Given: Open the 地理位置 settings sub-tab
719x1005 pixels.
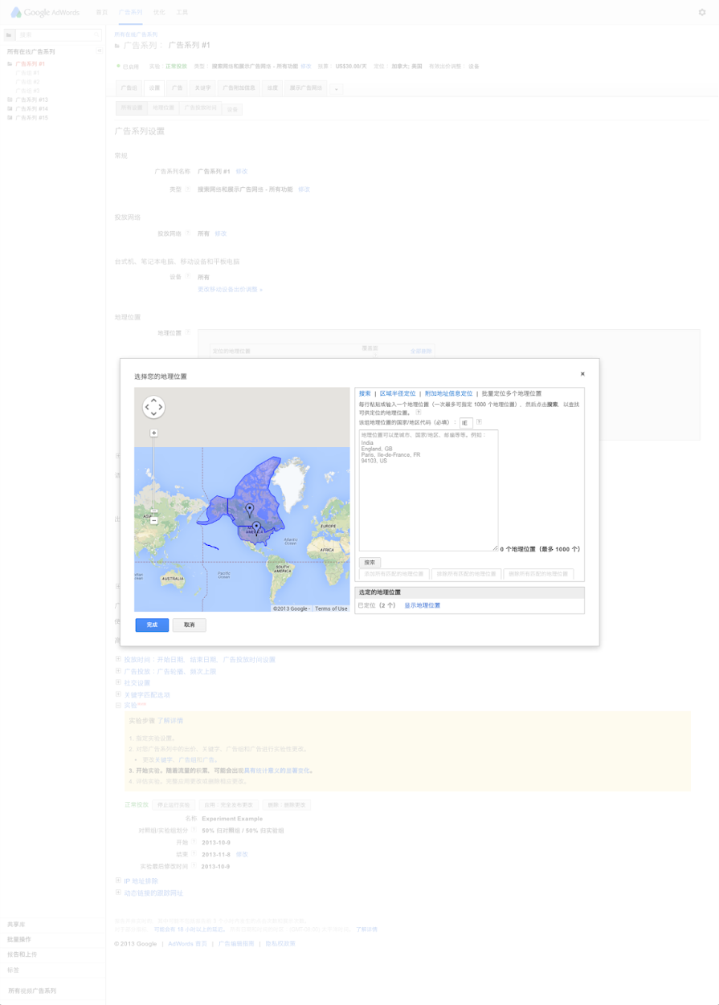Looking at the screenshot, I should [163, 108].
